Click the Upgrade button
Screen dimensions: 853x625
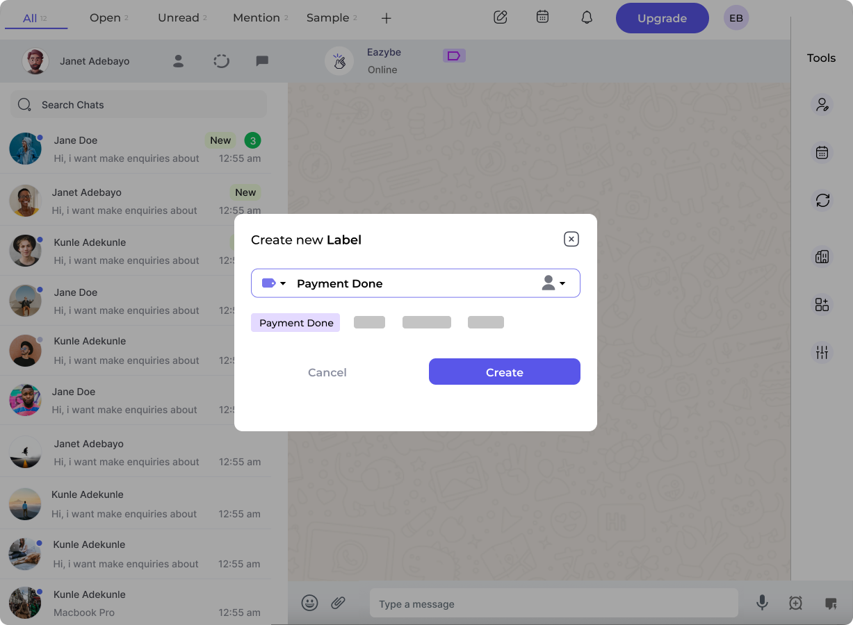pos(663,18)
